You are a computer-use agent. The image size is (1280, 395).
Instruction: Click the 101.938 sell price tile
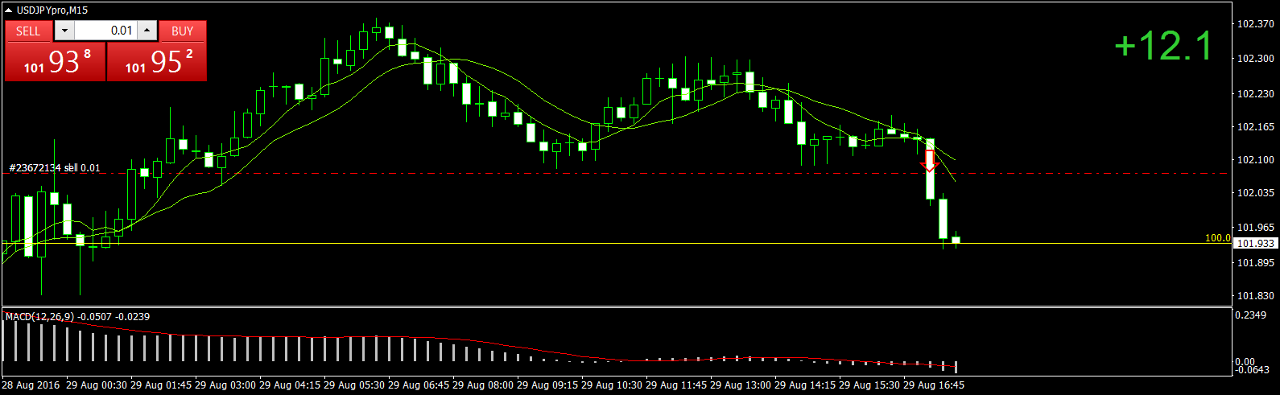click(x=56, y=62)
